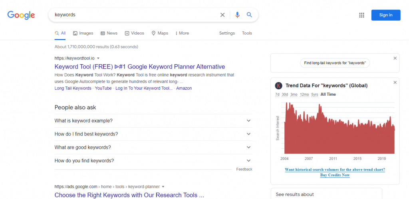Expand 'What are good keywords?' question
The image size is (409, 199).
153,148
